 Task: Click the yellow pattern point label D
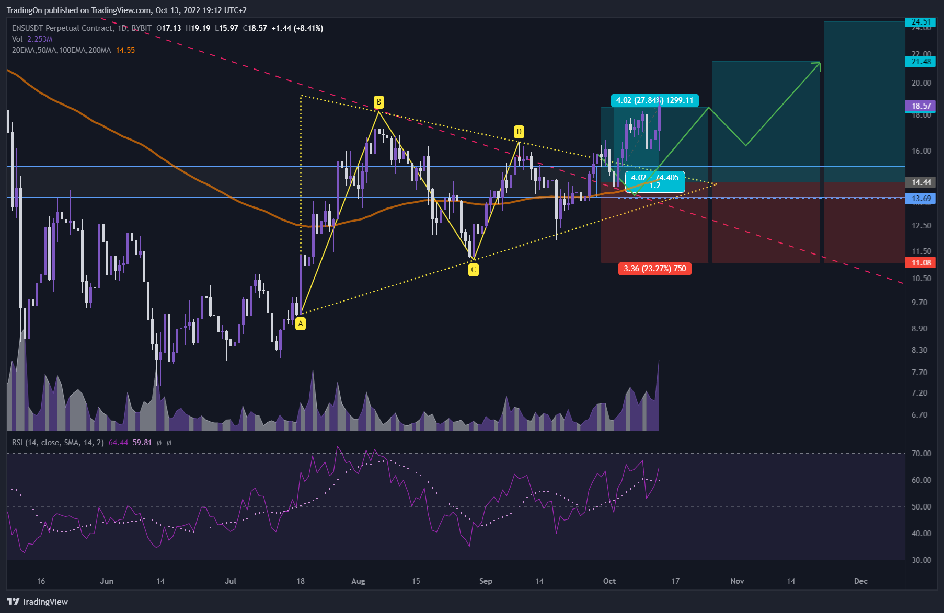coord(519,132)
